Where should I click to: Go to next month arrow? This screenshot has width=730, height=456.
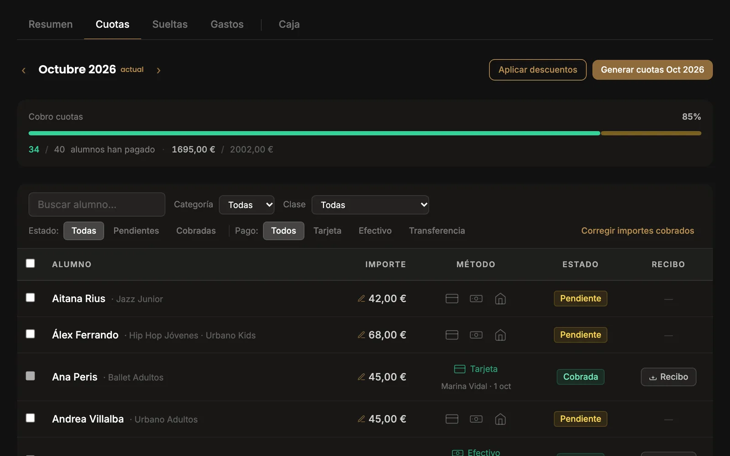[158, 70]
